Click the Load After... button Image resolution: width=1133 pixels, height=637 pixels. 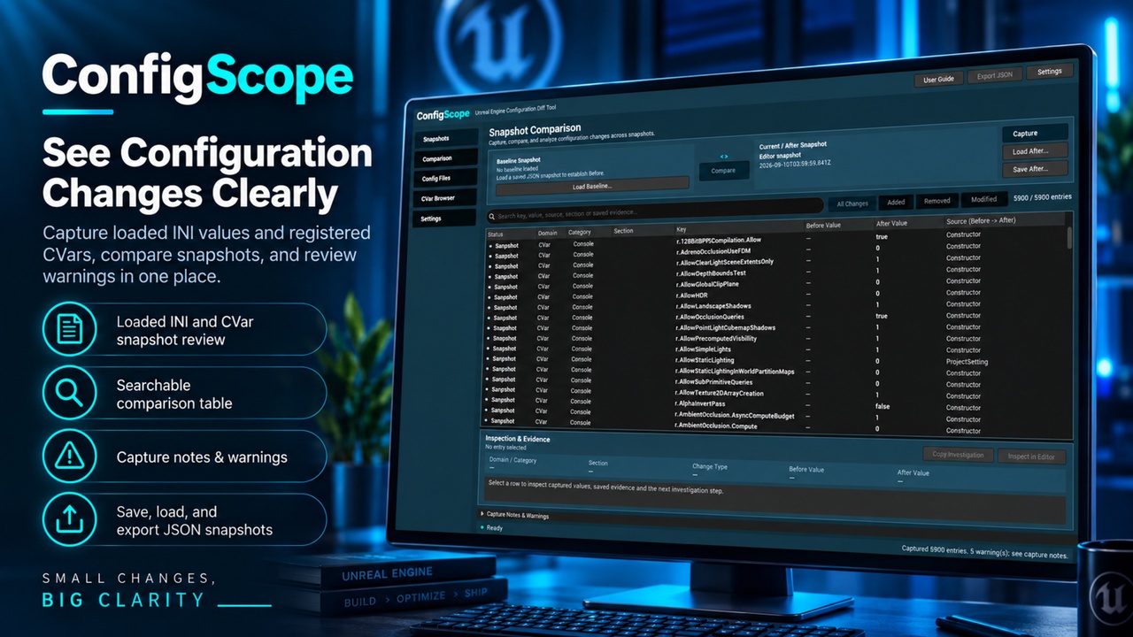(1035, 151)
